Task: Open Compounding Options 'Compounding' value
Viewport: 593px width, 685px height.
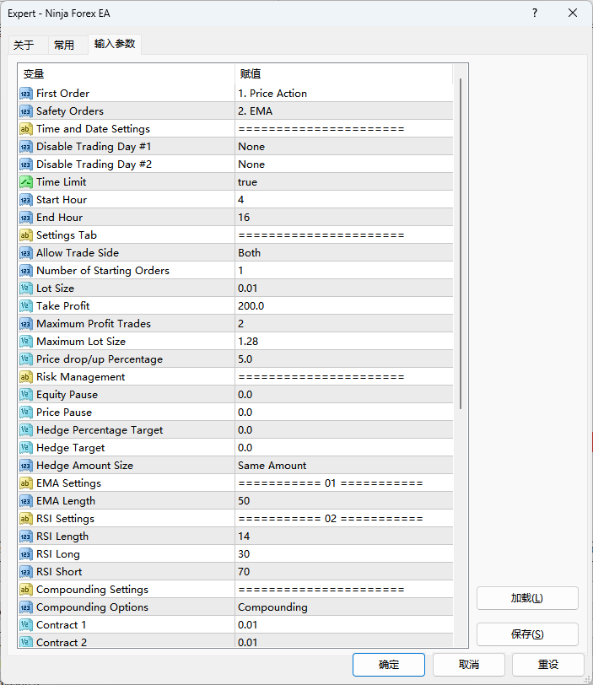Action: [x=344, y=607]
